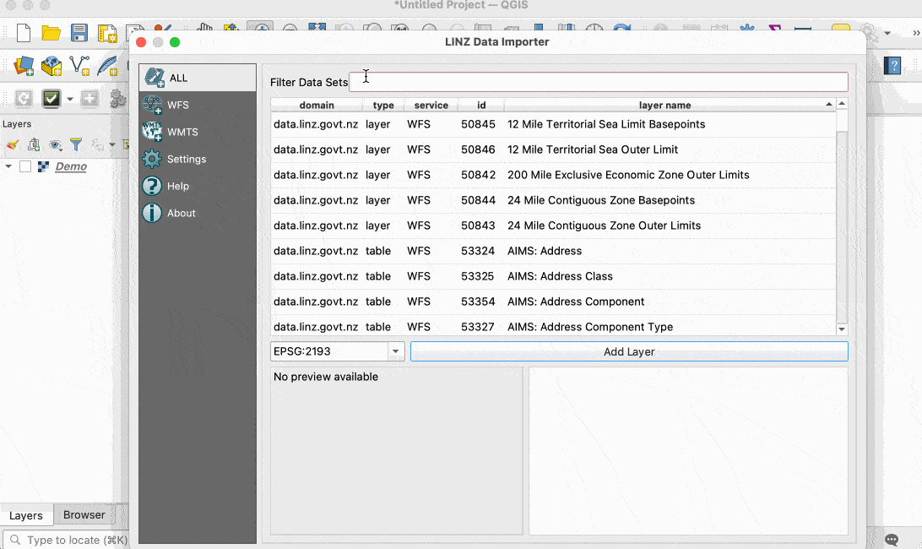Click the Settings gear icon in importer

click(152, 159)
